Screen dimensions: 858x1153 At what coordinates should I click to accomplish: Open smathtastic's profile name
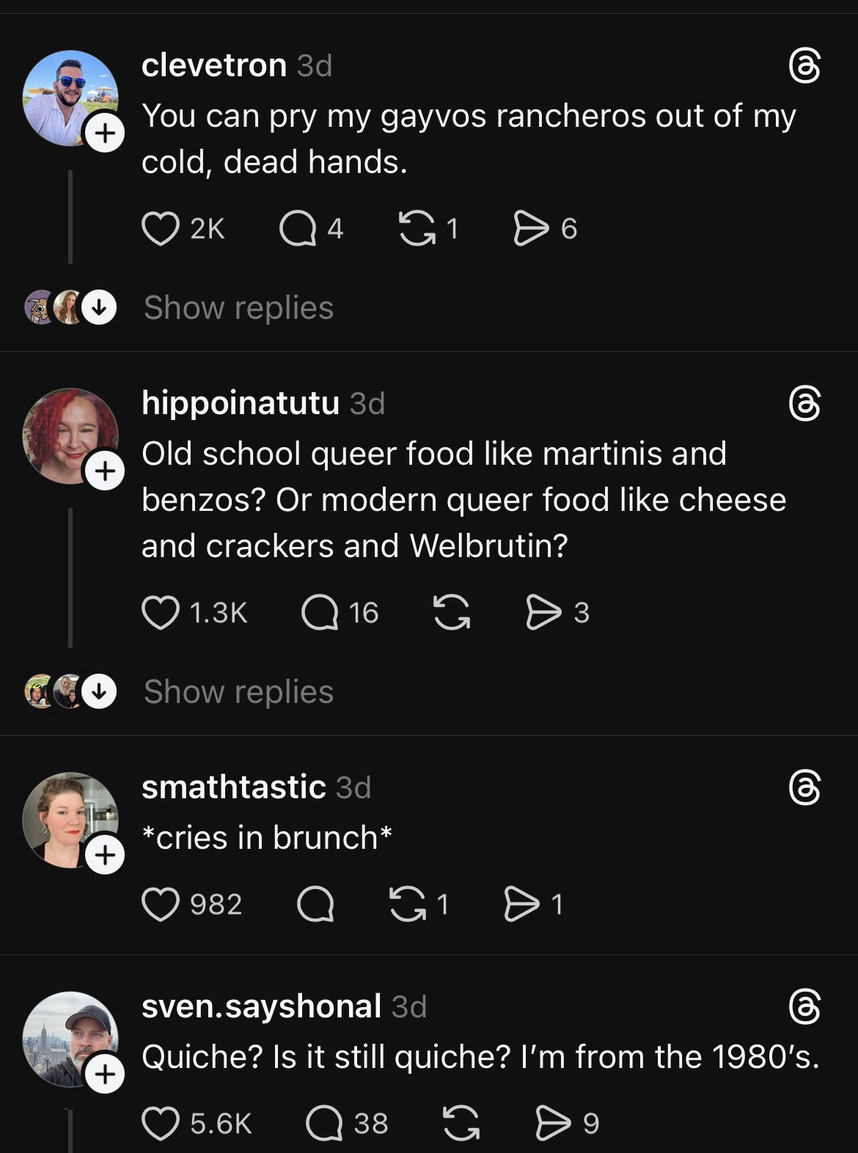pos(233,787)
